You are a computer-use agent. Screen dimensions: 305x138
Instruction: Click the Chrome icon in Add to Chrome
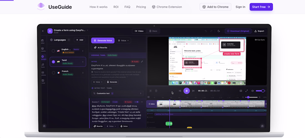click(204, 7)
